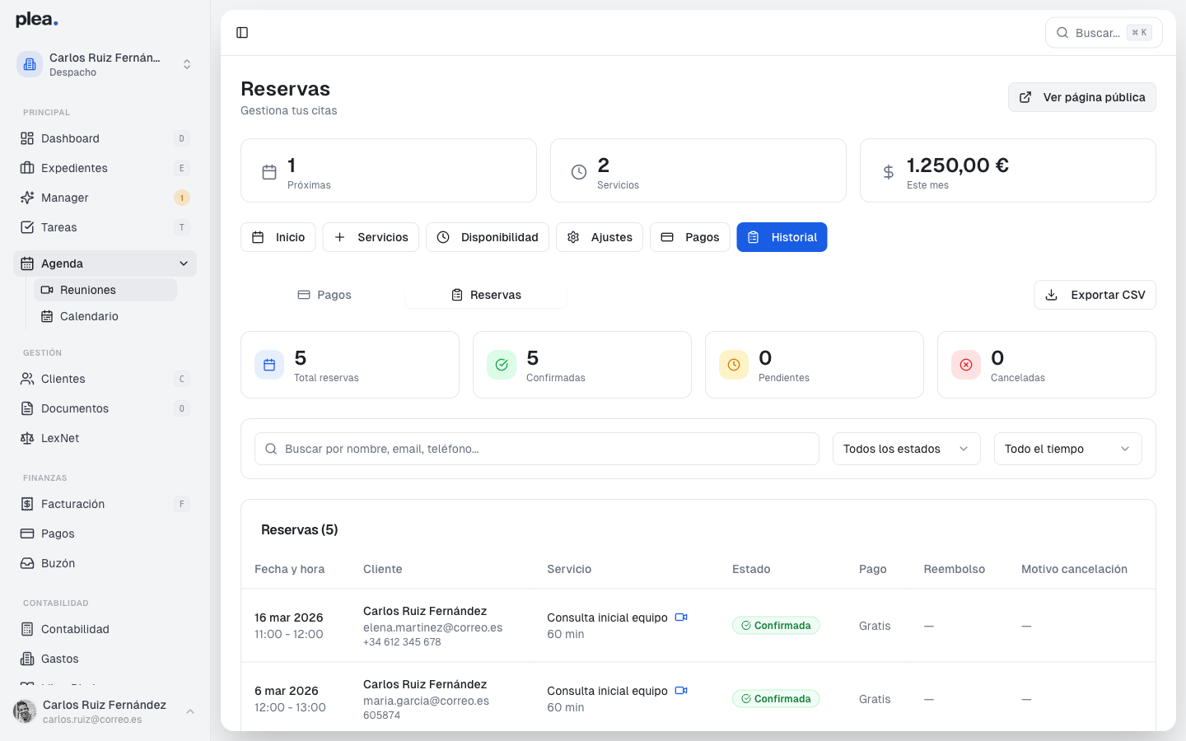
Task: Click phone number +34 612 345 678
Action: [x=402, y=642]
